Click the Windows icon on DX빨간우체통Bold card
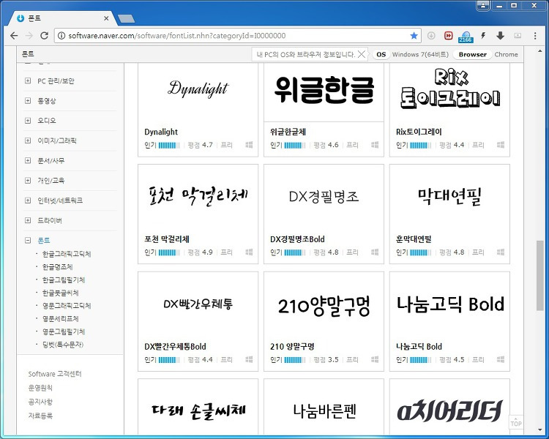The image size is (549, 439). [249, 359]
